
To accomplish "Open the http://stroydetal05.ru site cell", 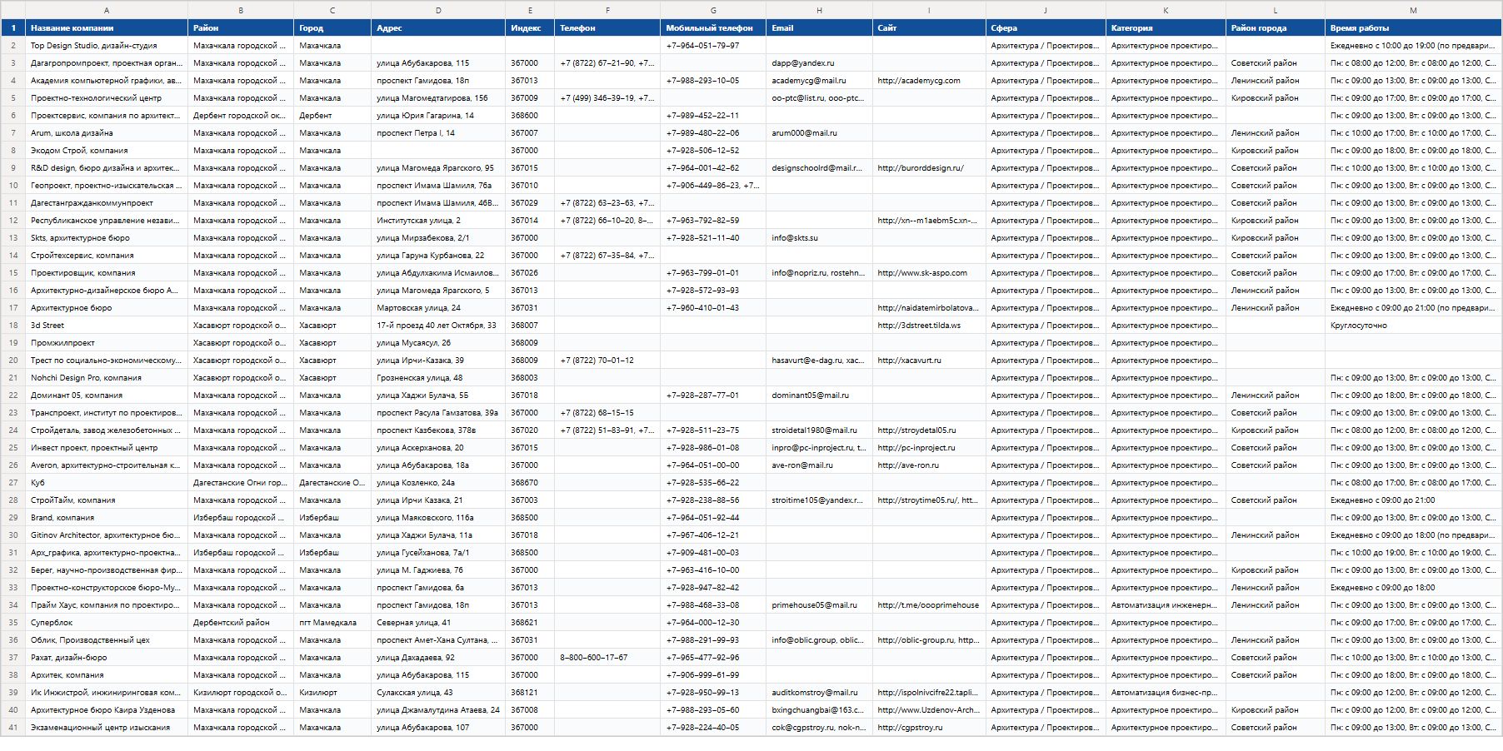I will 929,430.
